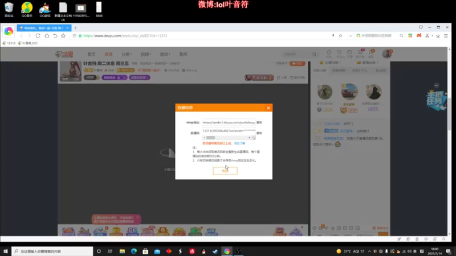Image resolution: width=456 pixels, height=256 pixels.
Task: Open the user avatar in Douyu header
Action: (387, 53)
